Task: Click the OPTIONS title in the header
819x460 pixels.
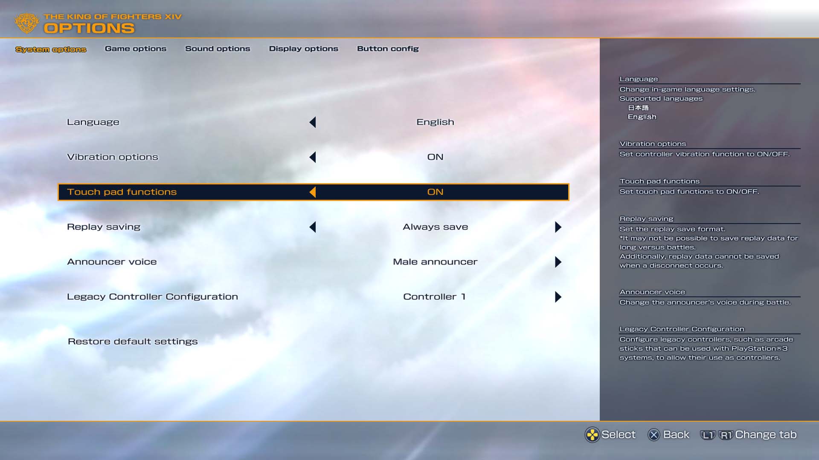Action: point(89,29)
